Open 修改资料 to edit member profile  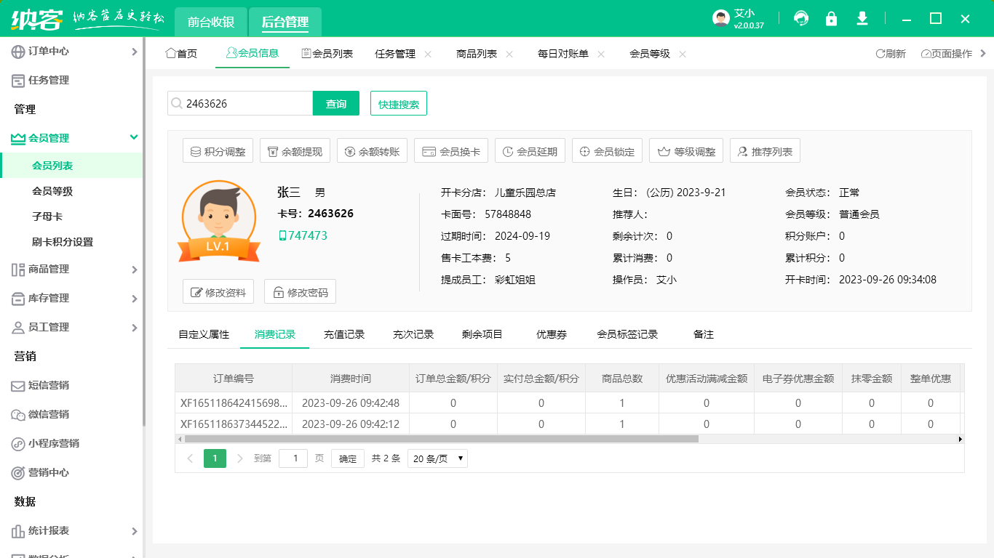pos(218,291)
